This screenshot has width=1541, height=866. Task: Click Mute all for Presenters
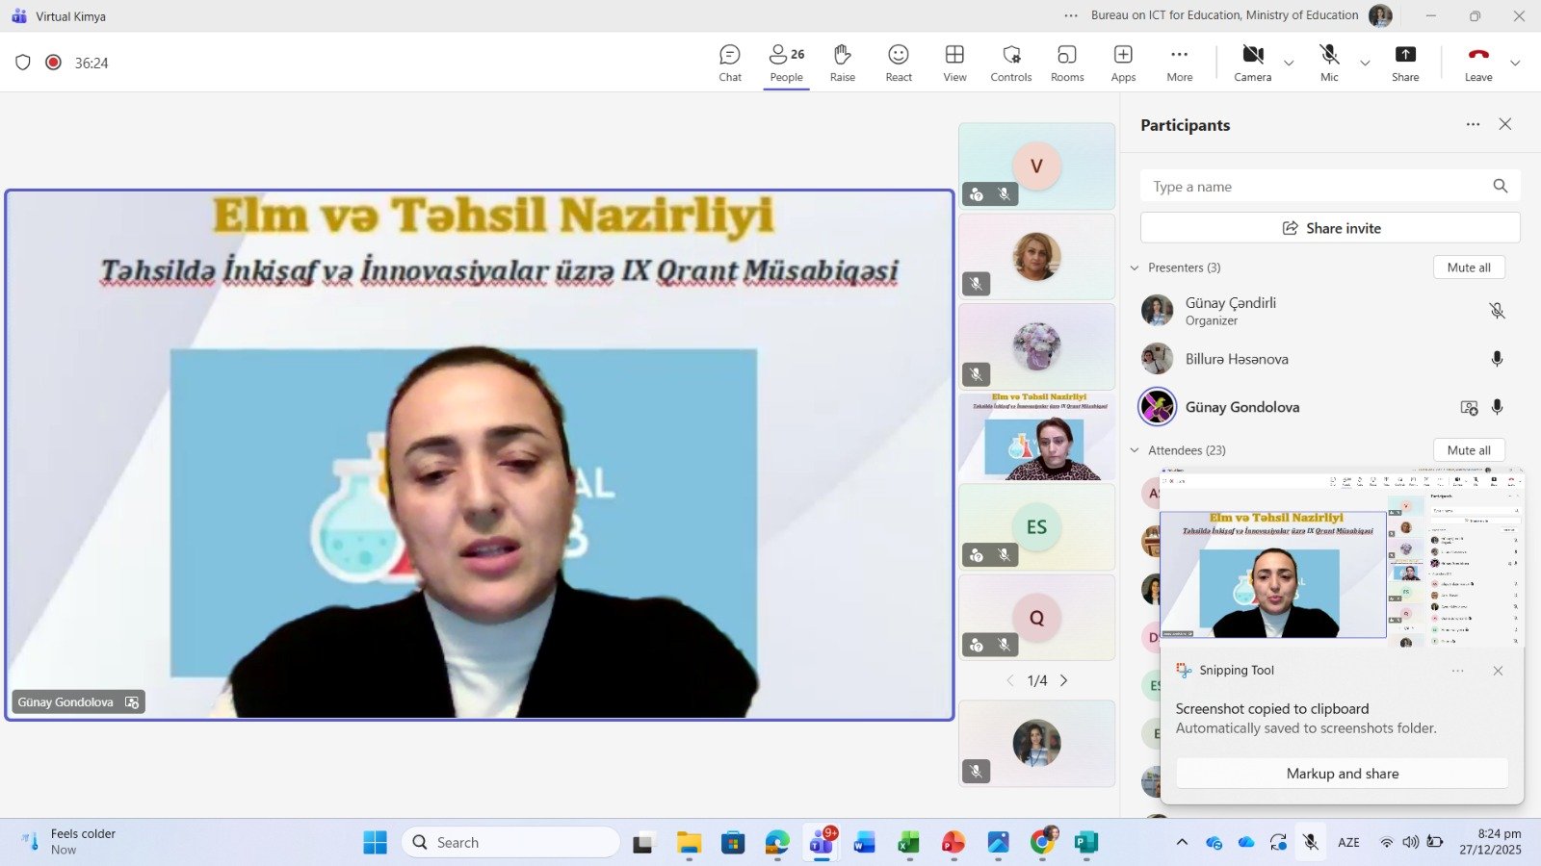click(1468, 267)
